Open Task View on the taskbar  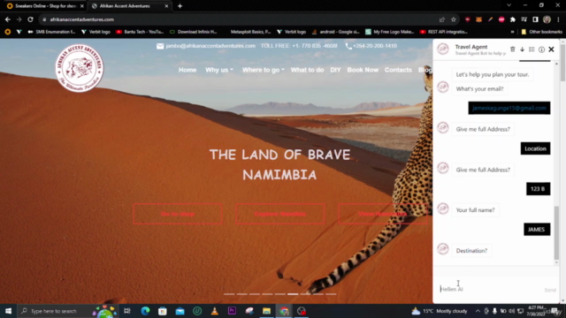point(127,311)
